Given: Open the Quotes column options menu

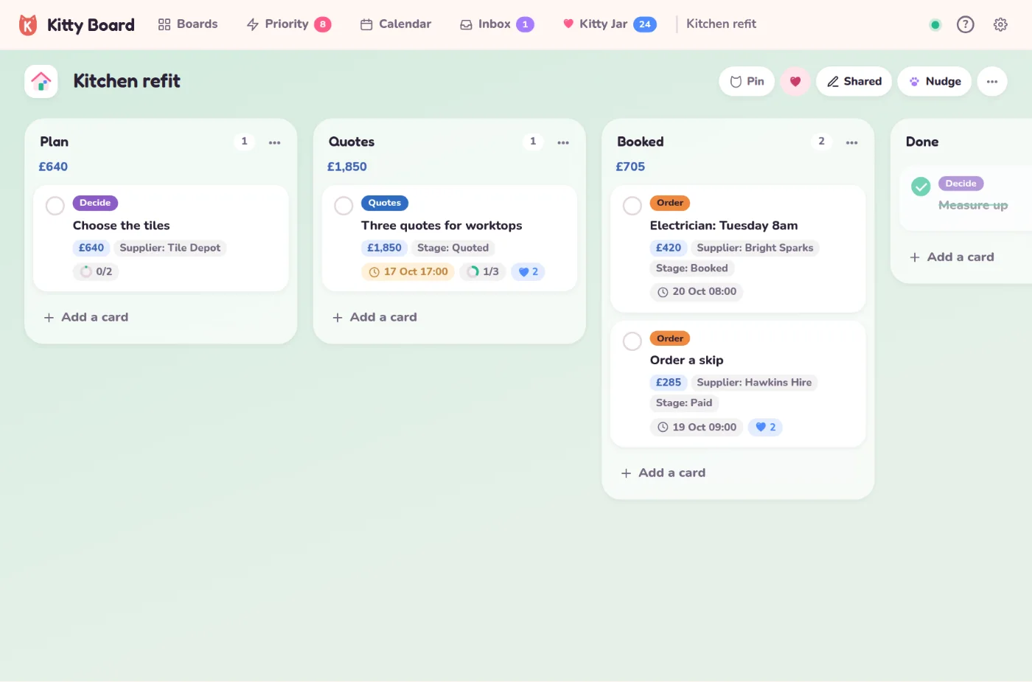Looking at the screenshot, I should [x=563, y=142].
